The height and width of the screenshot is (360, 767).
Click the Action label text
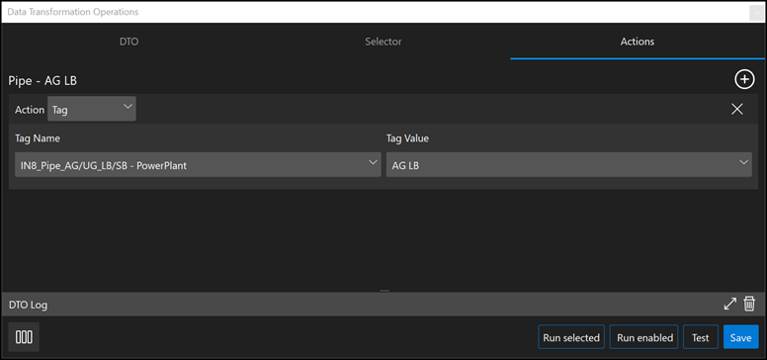tap(30, 110)
